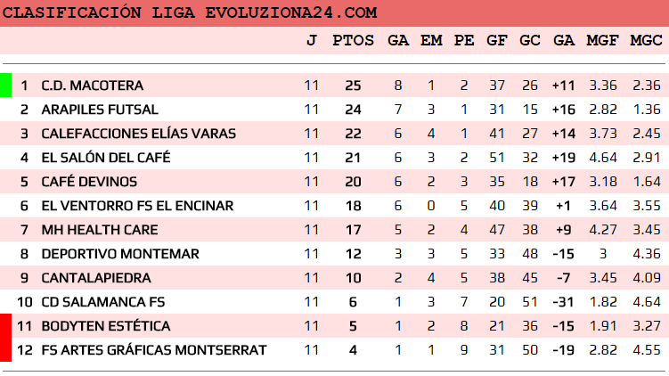Click the MGC column header

(646, 40)
